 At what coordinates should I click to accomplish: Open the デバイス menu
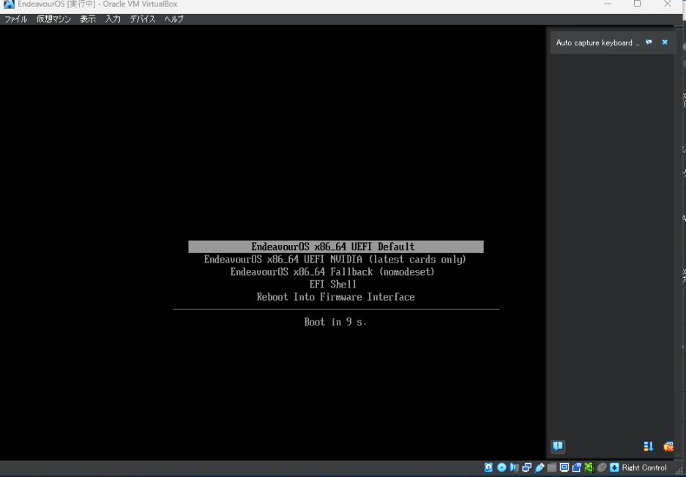click(x=143, y=19)
